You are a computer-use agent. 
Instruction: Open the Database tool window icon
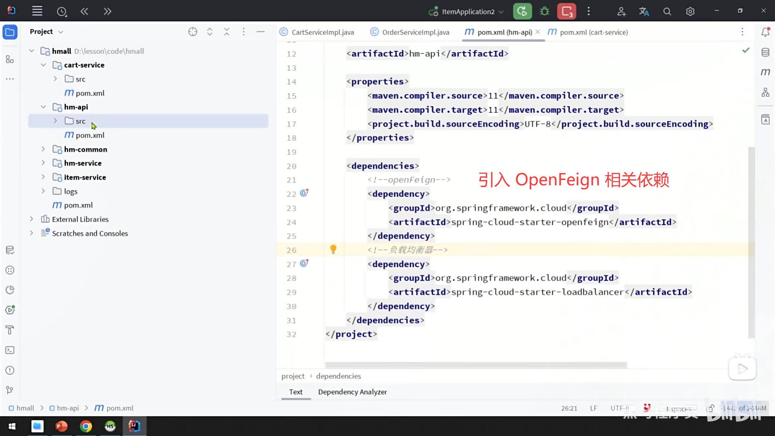765,52
